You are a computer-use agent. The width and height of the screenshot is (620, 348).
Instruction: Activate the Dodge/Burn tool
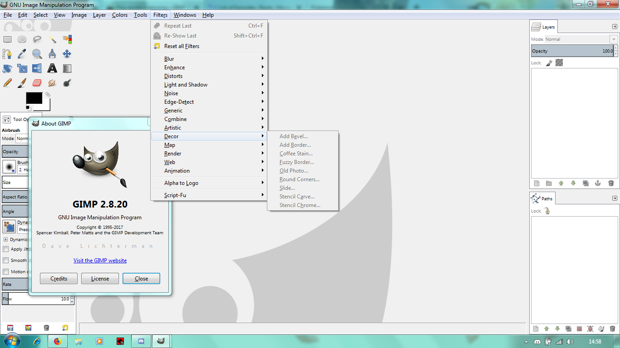coord(67,83)
